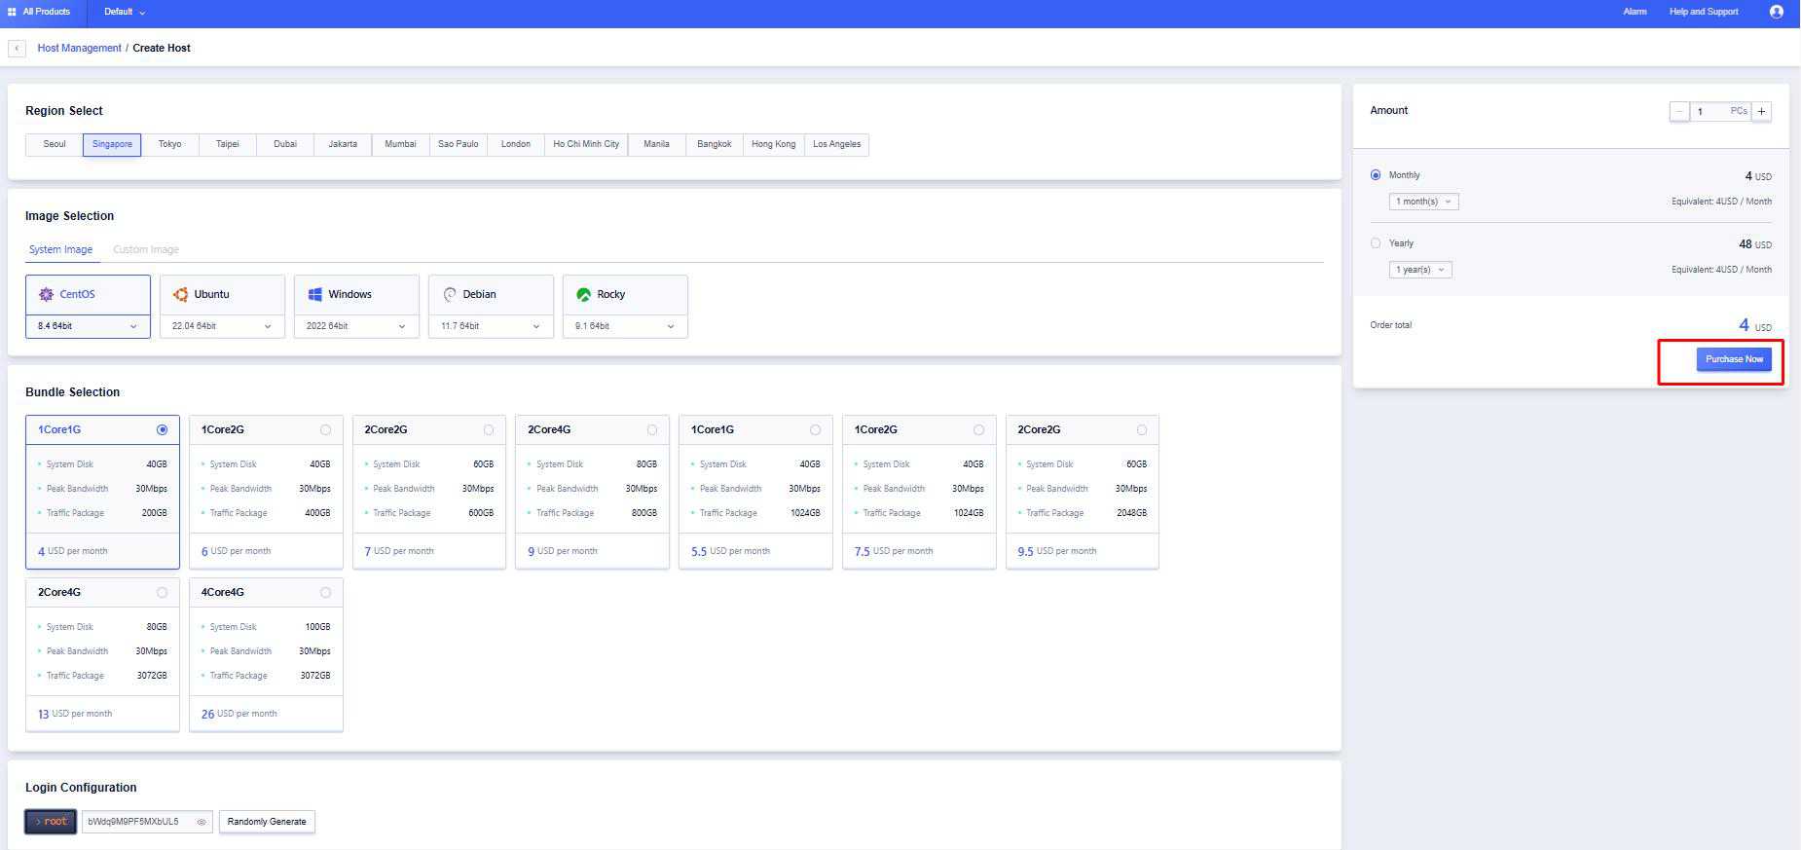Screen dimensions: 1801x850
Task: Click the Ubuntu logo icon
Action: pyautogui.click(x=180, y=294)
